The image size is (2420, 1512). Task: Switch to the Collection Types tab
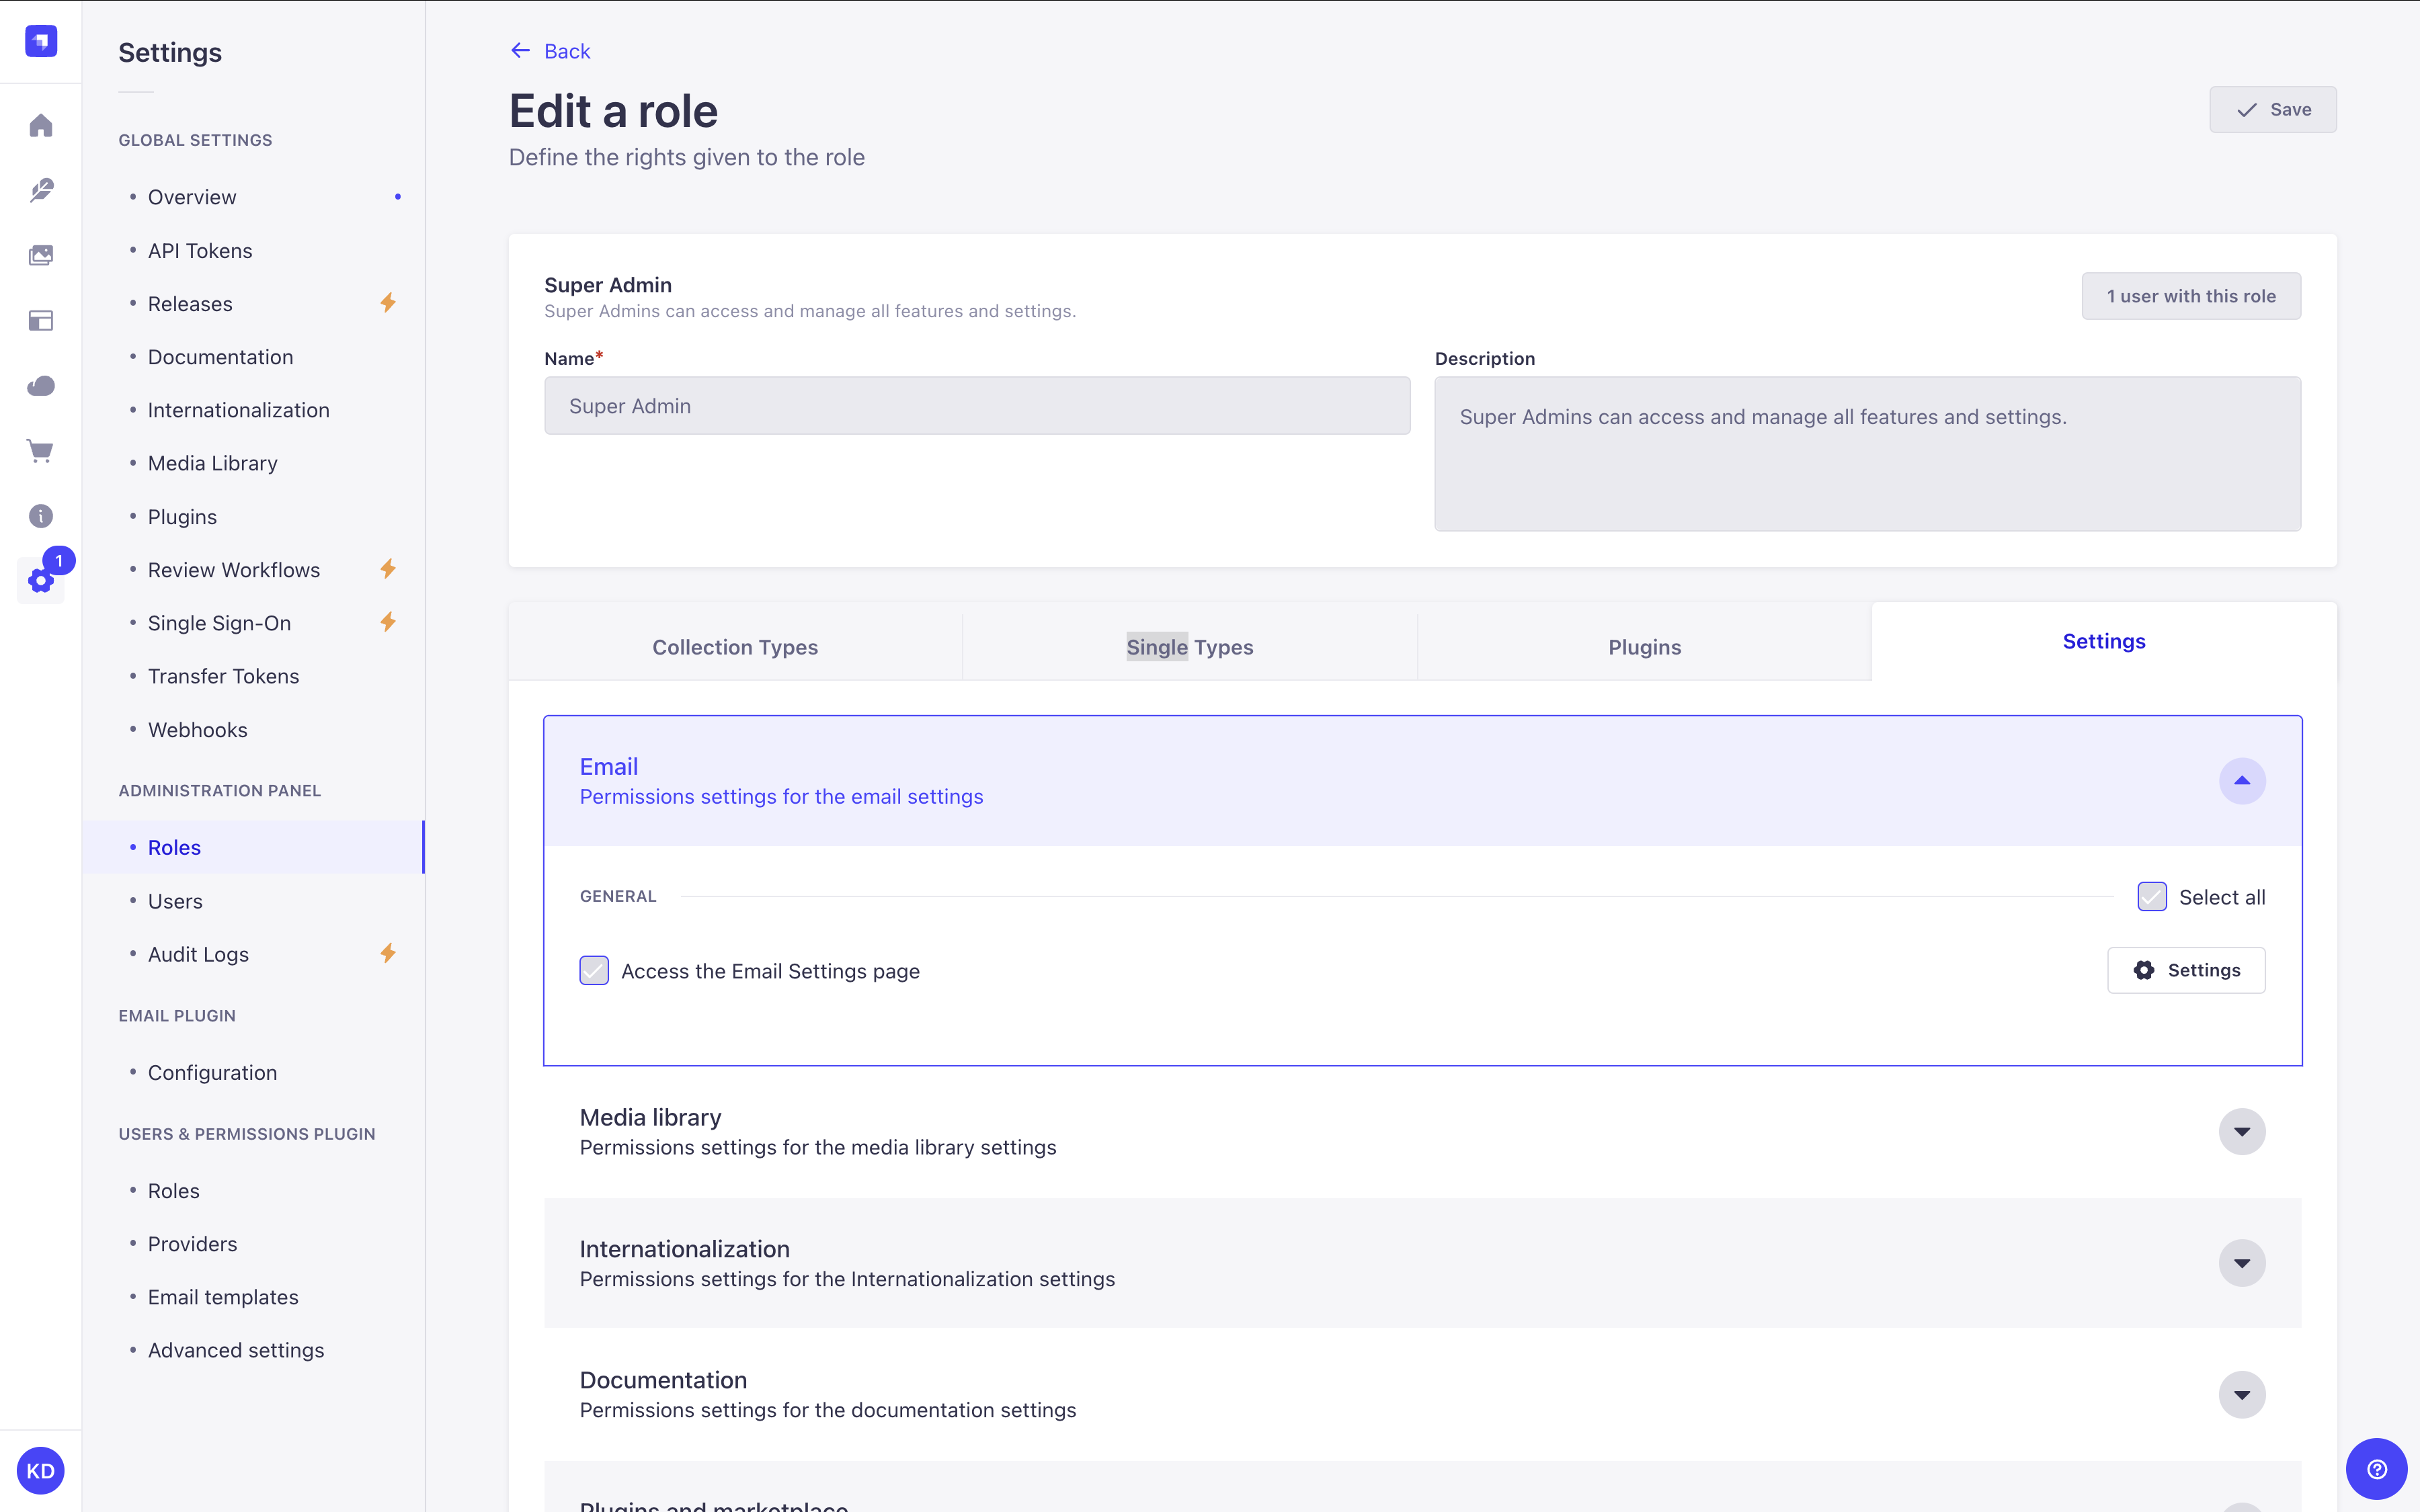(735, 646)
